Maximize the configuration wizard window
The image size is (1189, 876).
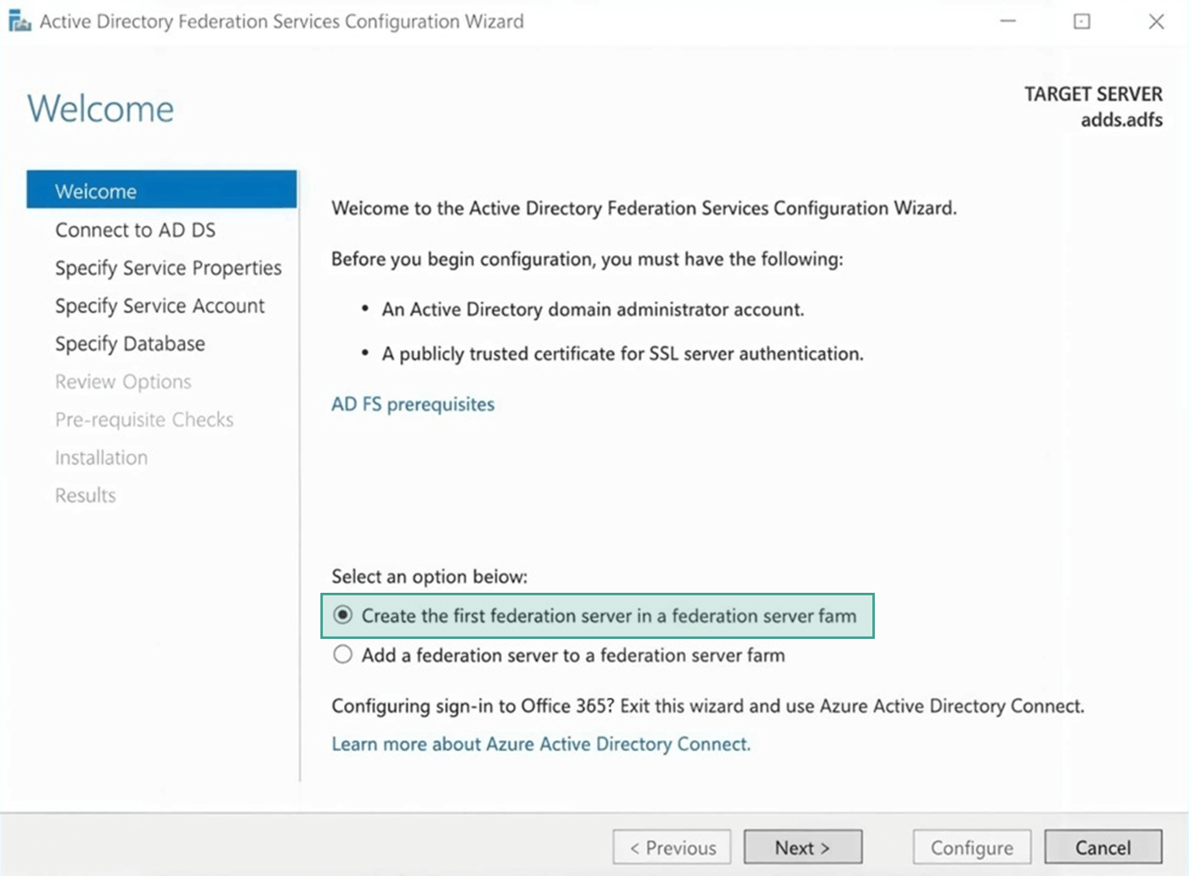[x=1082, y=21]
